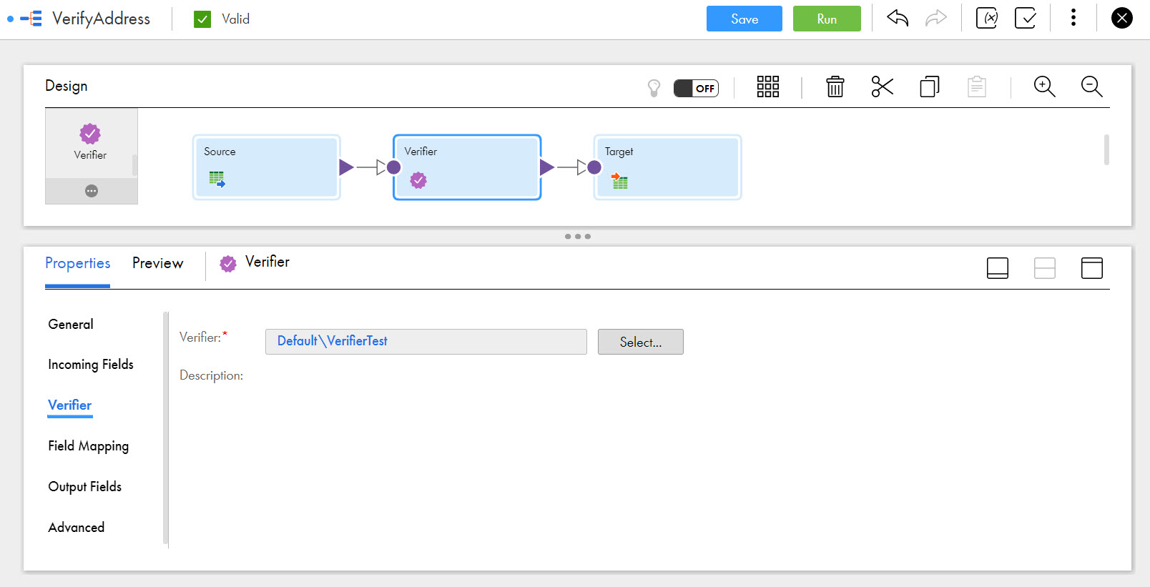
Task: Click the Default\VerifierTest link
Action: click(333, 341)
